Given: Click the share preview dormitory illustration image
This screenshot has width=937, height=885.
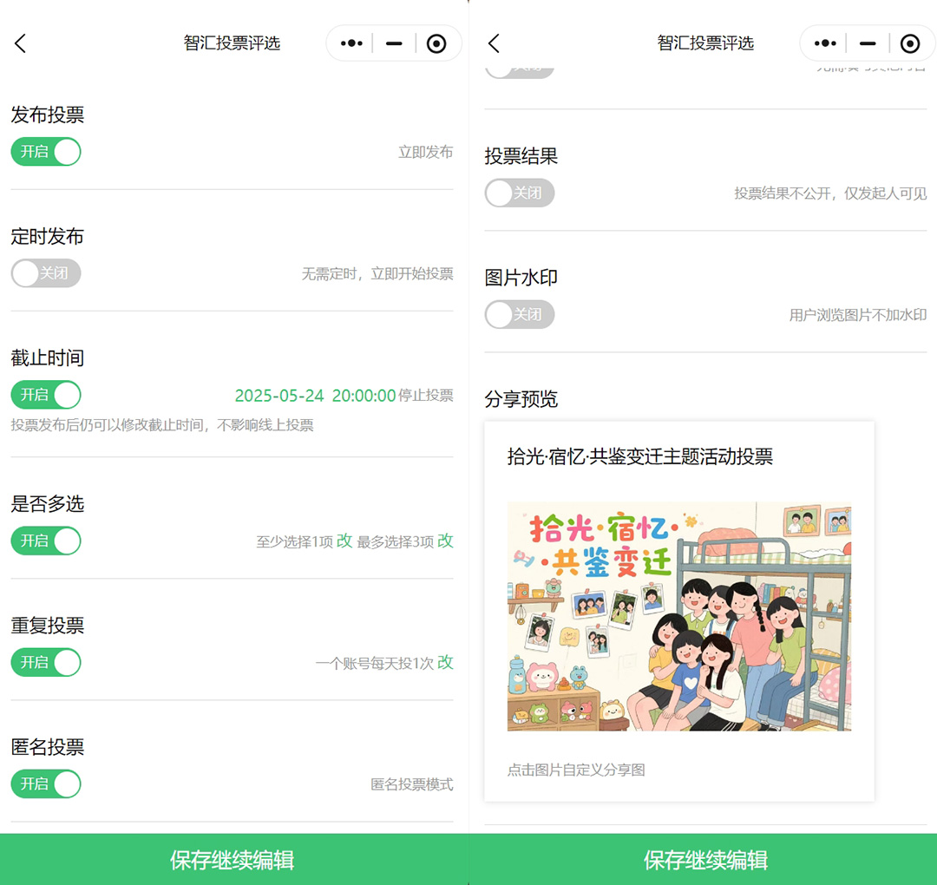Looking at the screenshot, I should 678,616.
